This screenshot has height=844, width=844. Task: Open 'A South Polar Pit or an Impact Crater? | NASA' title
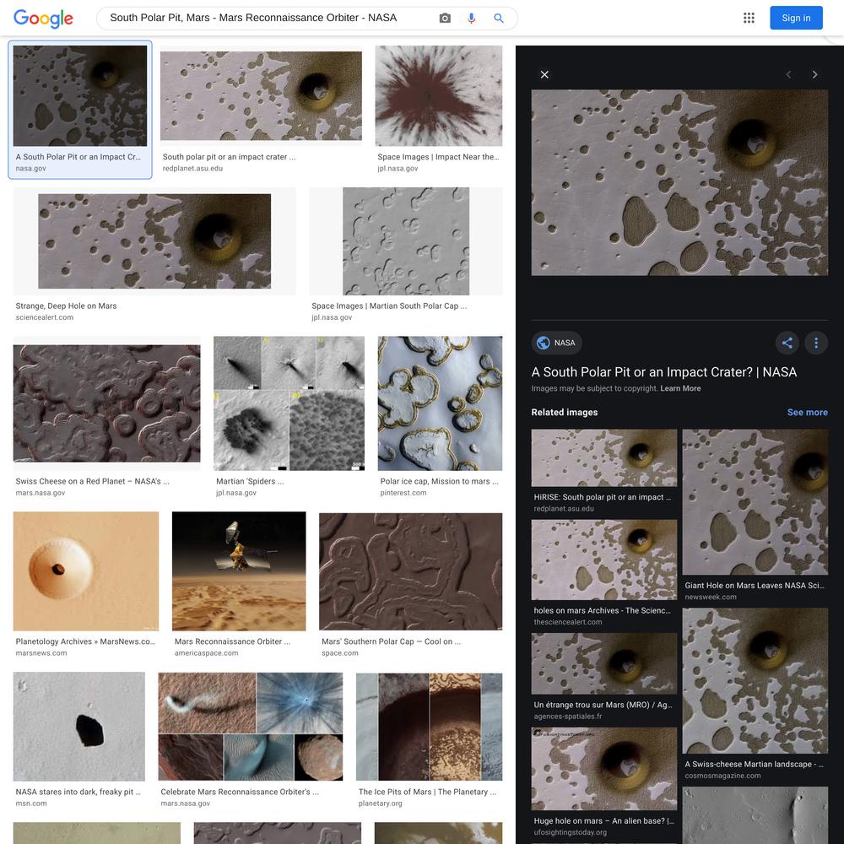tap(663, 372)
